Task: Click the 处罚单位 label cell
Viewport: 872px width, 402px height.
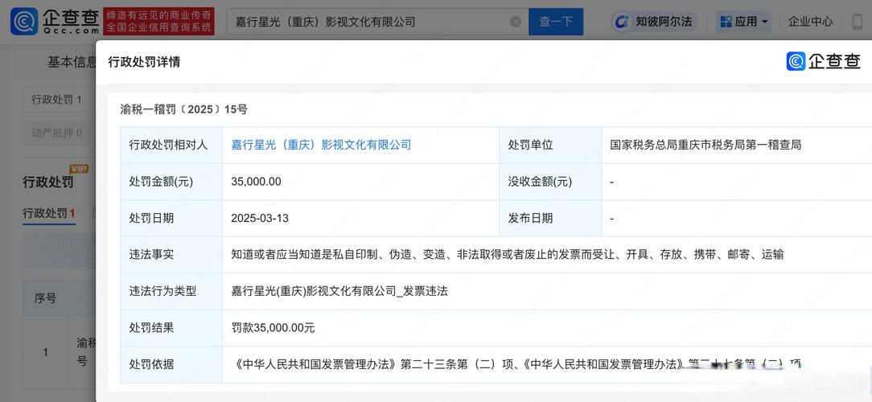Action: click(550, 145)
